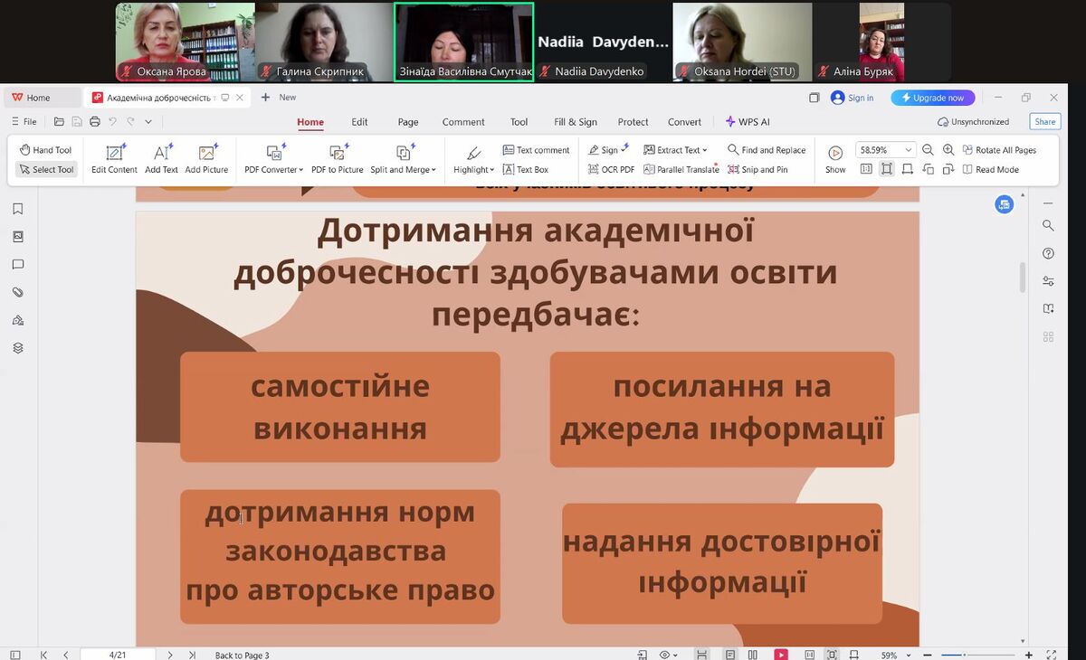Viewport: 1086px width, 660px height.
Task: Click the print icon in quick toolbar
Action: click(x=94, y=121)
